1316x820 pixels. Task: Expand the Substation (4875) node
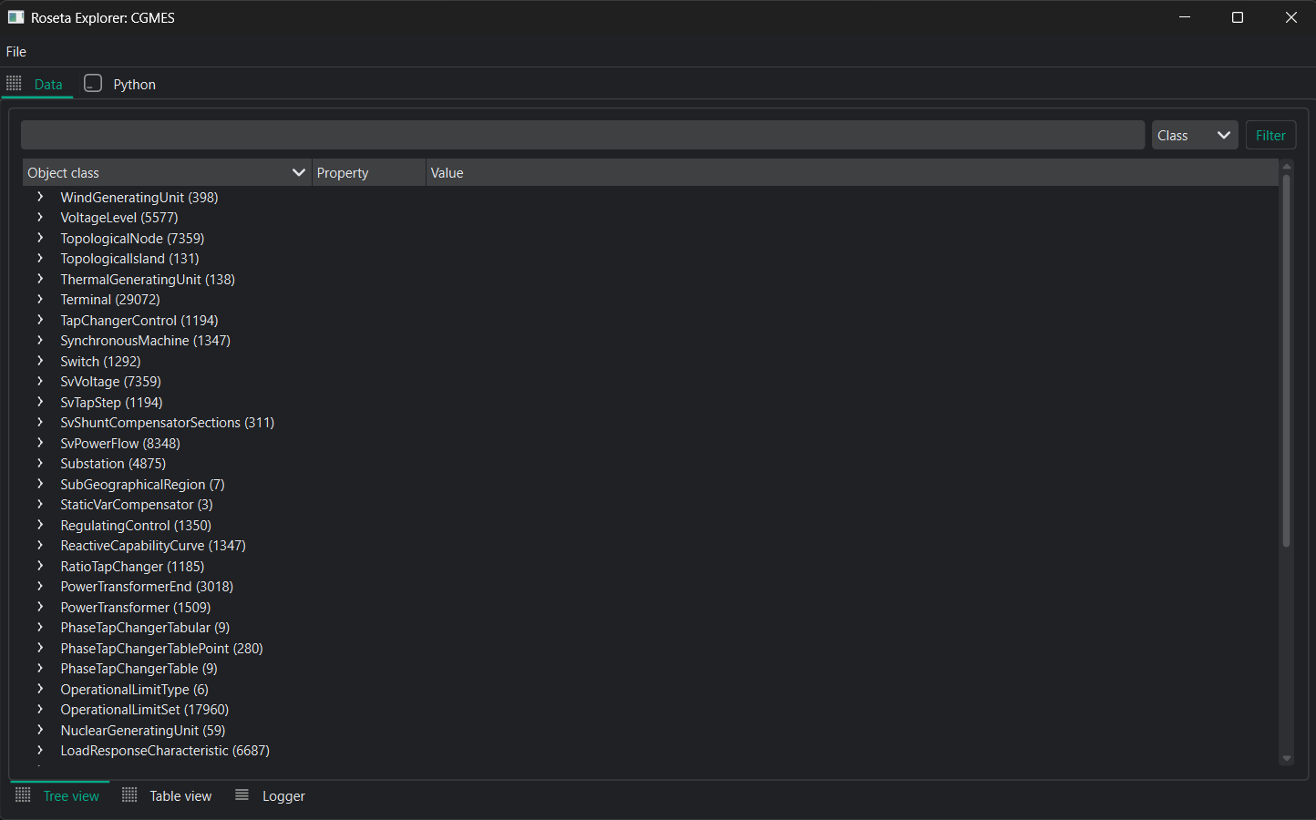(x=40, y=463)
